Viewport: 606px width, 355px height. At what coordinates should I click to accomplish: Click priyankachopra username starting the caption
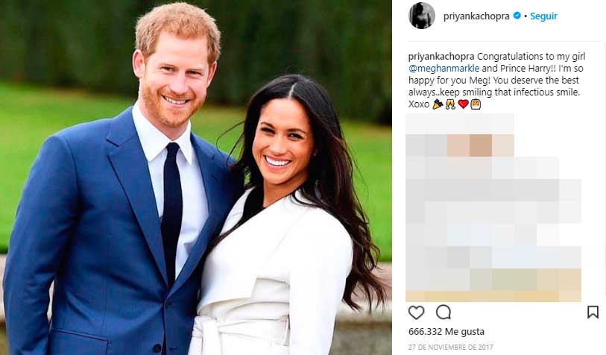[x=441, y=57]
